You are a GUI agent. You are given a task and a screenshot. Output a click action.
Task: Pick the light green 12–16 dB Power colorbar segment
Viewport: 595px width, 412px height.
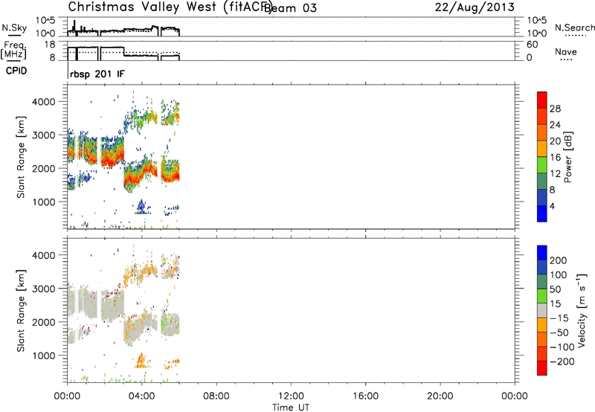(x=542, y=165)
